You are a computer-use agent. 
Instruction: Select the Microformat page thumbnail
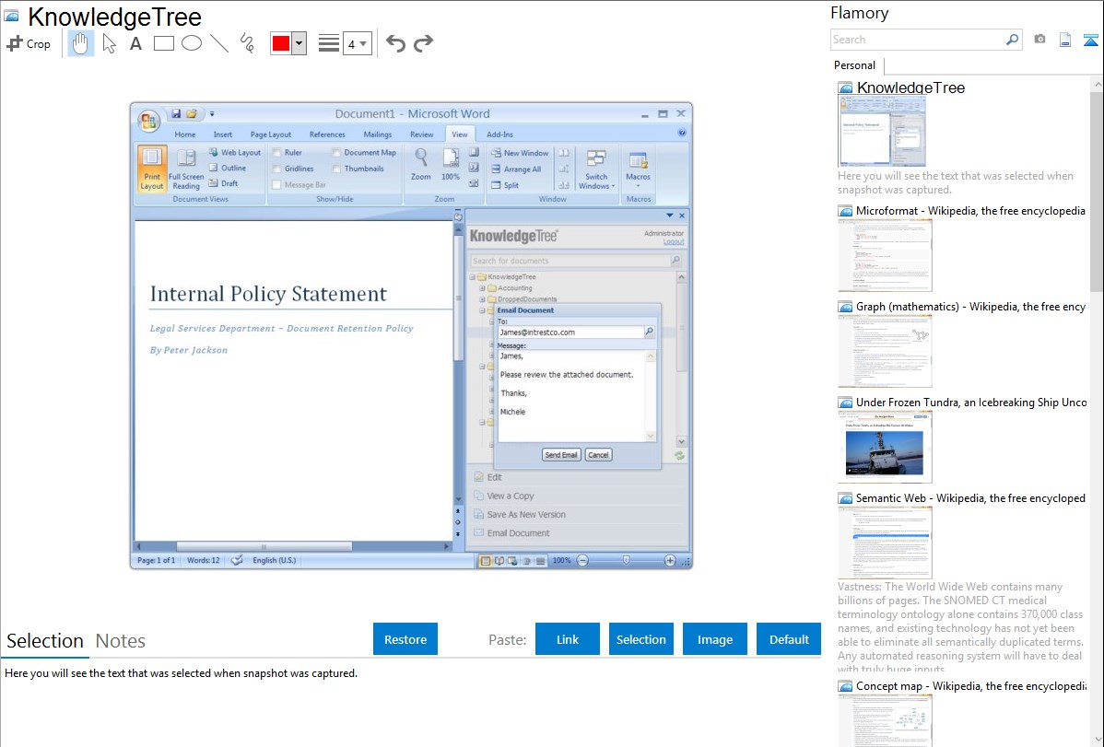885,255
